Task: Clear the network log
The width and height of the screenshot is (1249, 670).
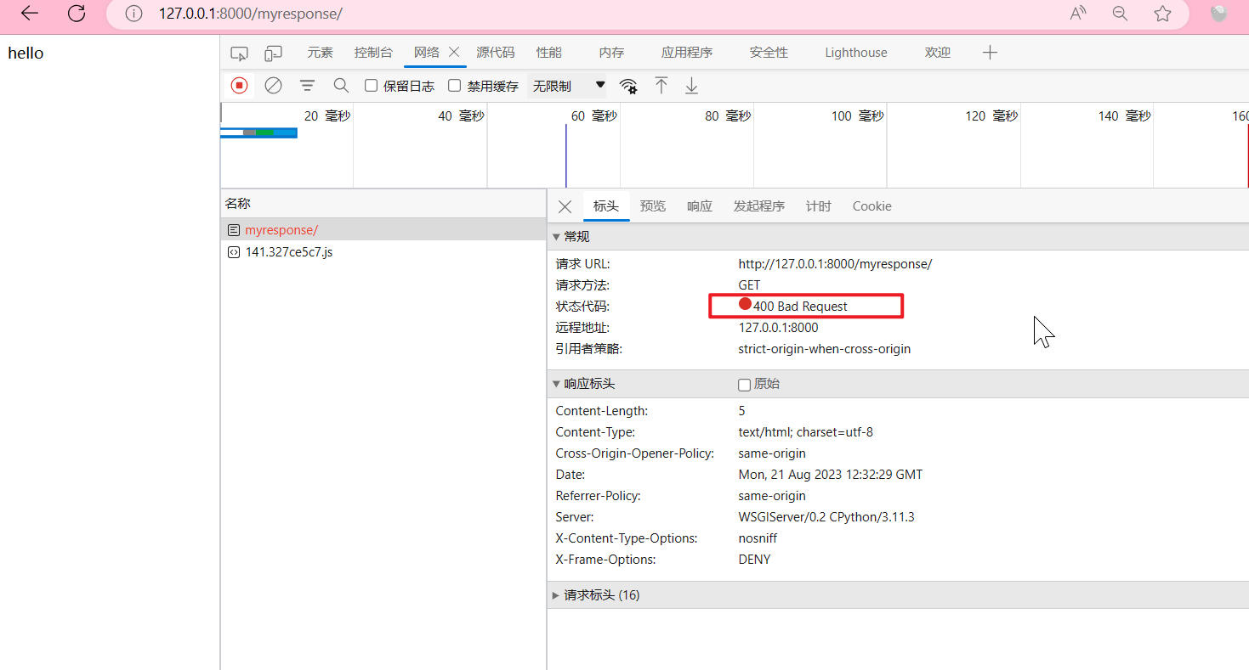Action: click(x=273, y=85)
